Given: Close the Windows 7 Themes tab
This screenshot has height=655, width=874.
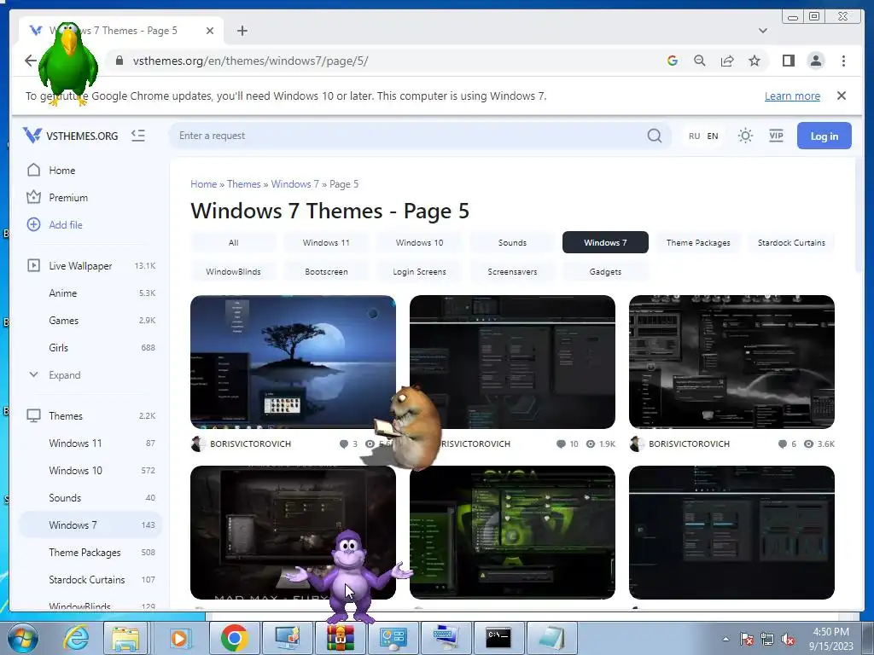Looking at the screenshot, I should (210, 31).
